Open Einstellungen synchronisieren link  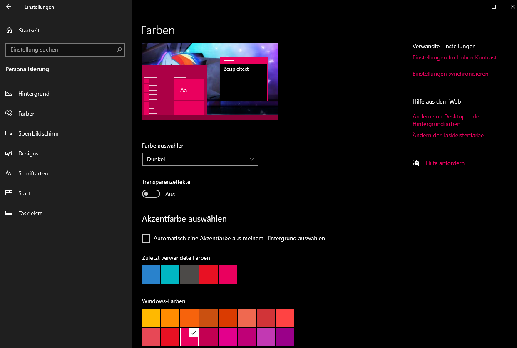tap(450, 74)
